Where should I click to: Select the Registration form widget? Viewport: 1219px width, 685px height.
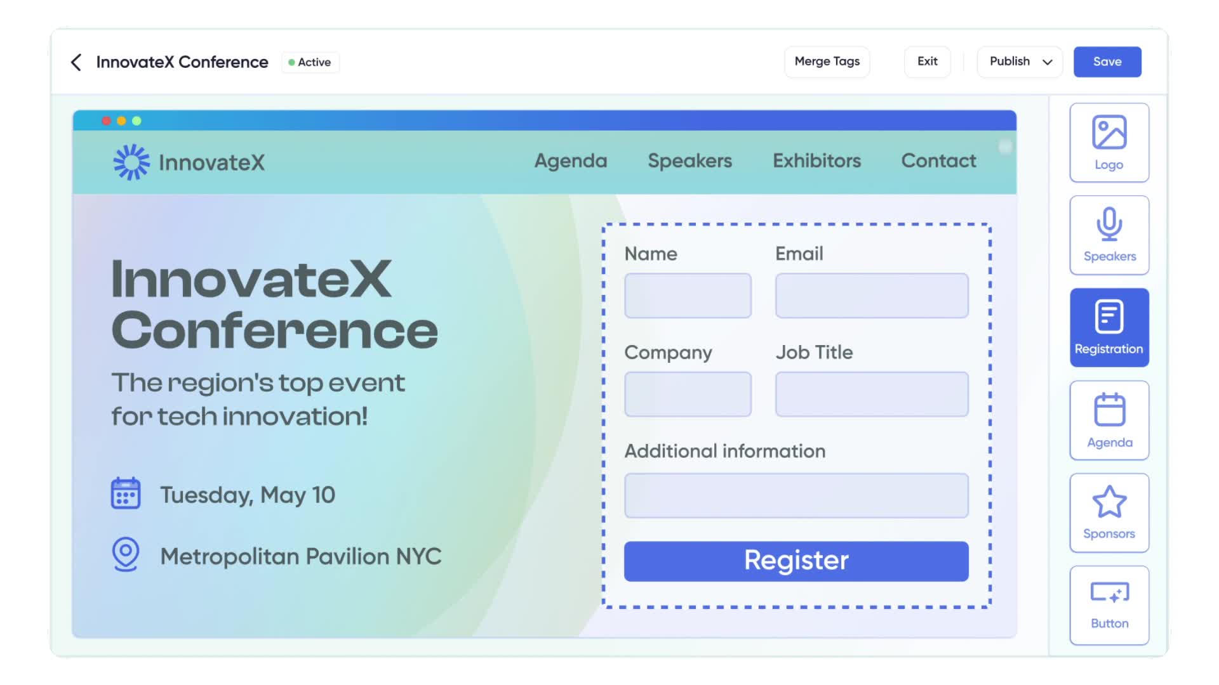(1109, 328)
